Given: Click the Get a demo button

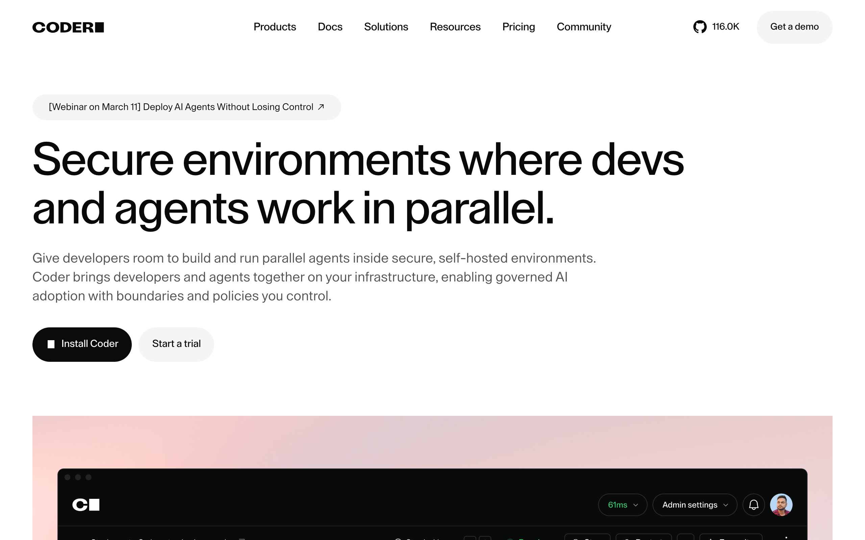Looking at the screenshot, I should pos(794,27).
